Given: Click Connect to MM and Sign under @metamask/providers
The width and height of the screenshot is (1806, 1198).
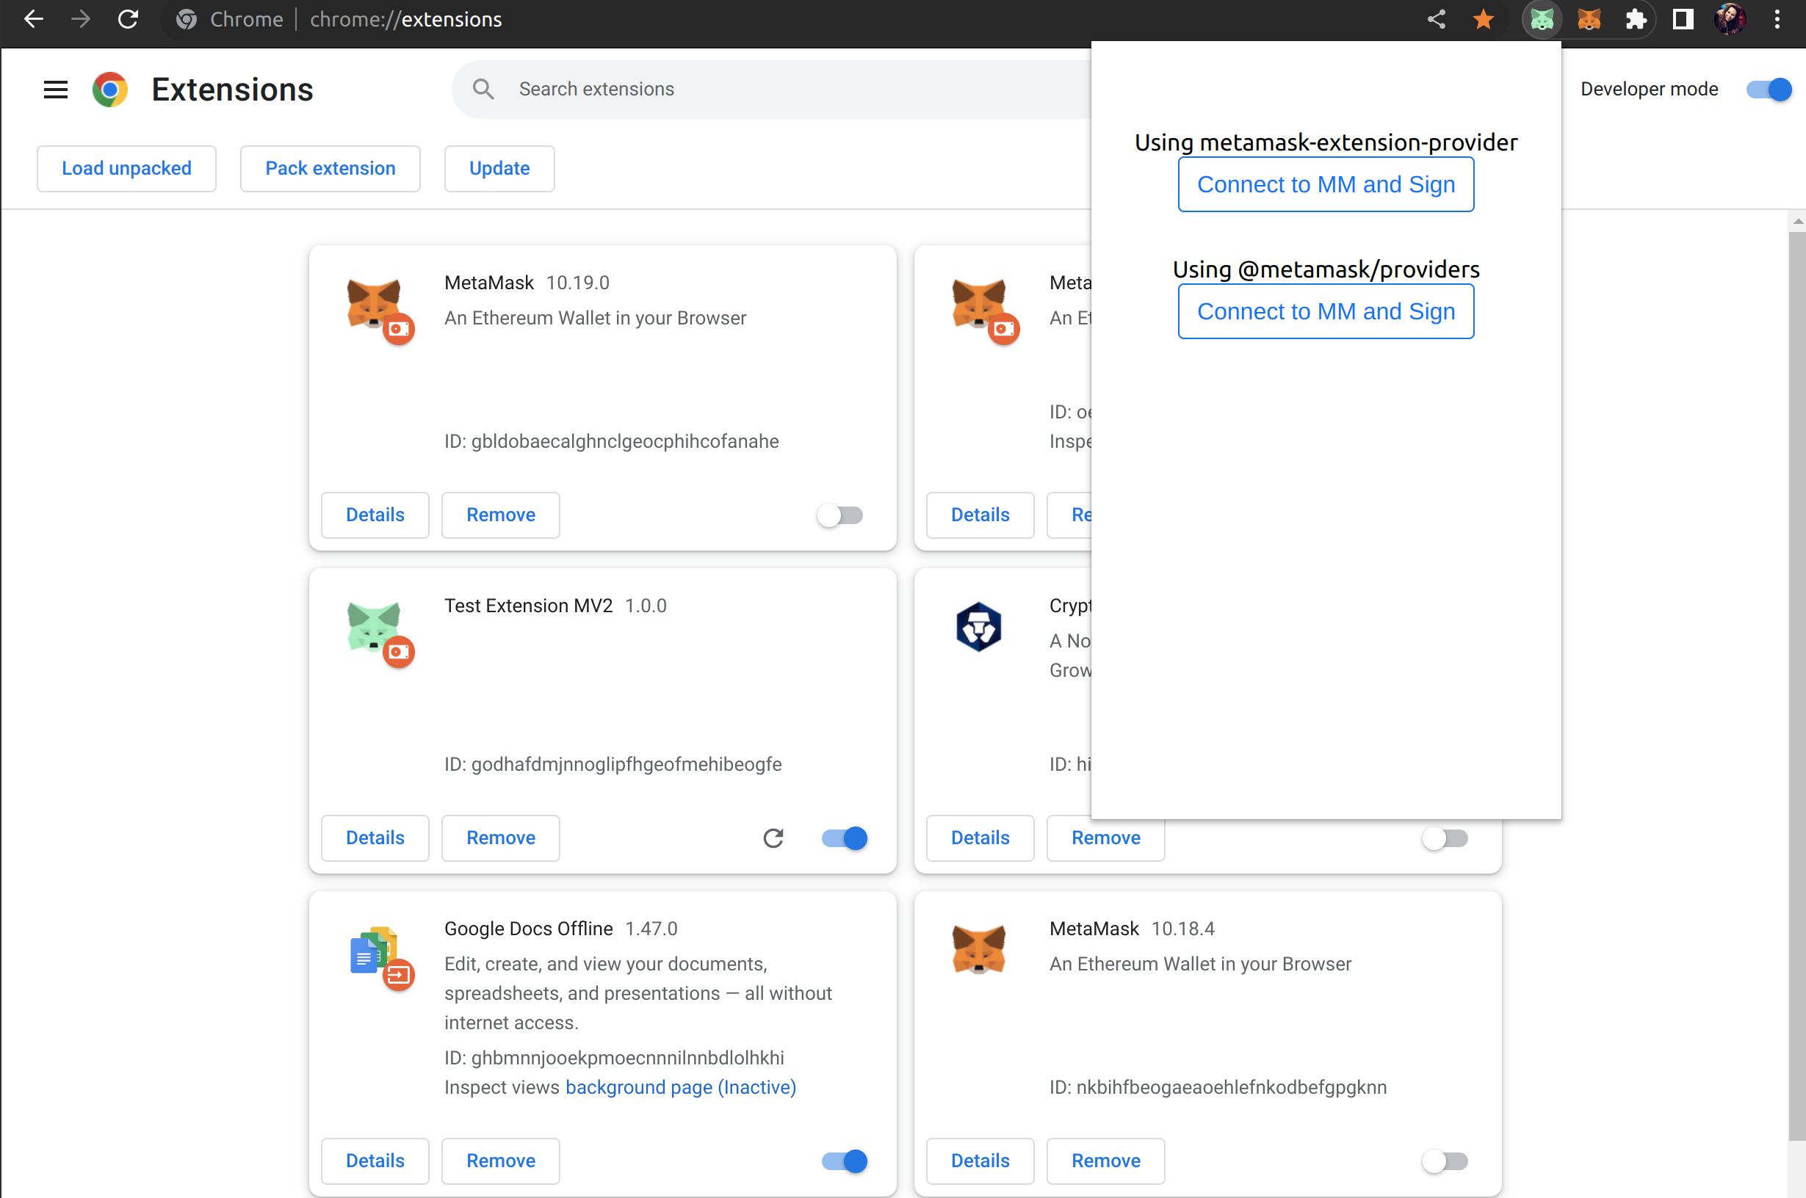Looking at the screenshot, I should pyautogui.click(x=1325, y=311).
